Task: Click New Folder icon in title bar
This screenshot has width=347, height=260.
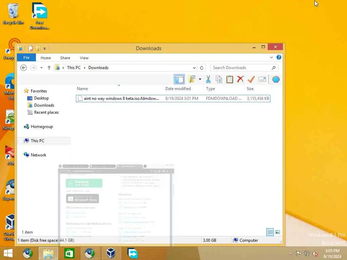Action: click(38, 48)
